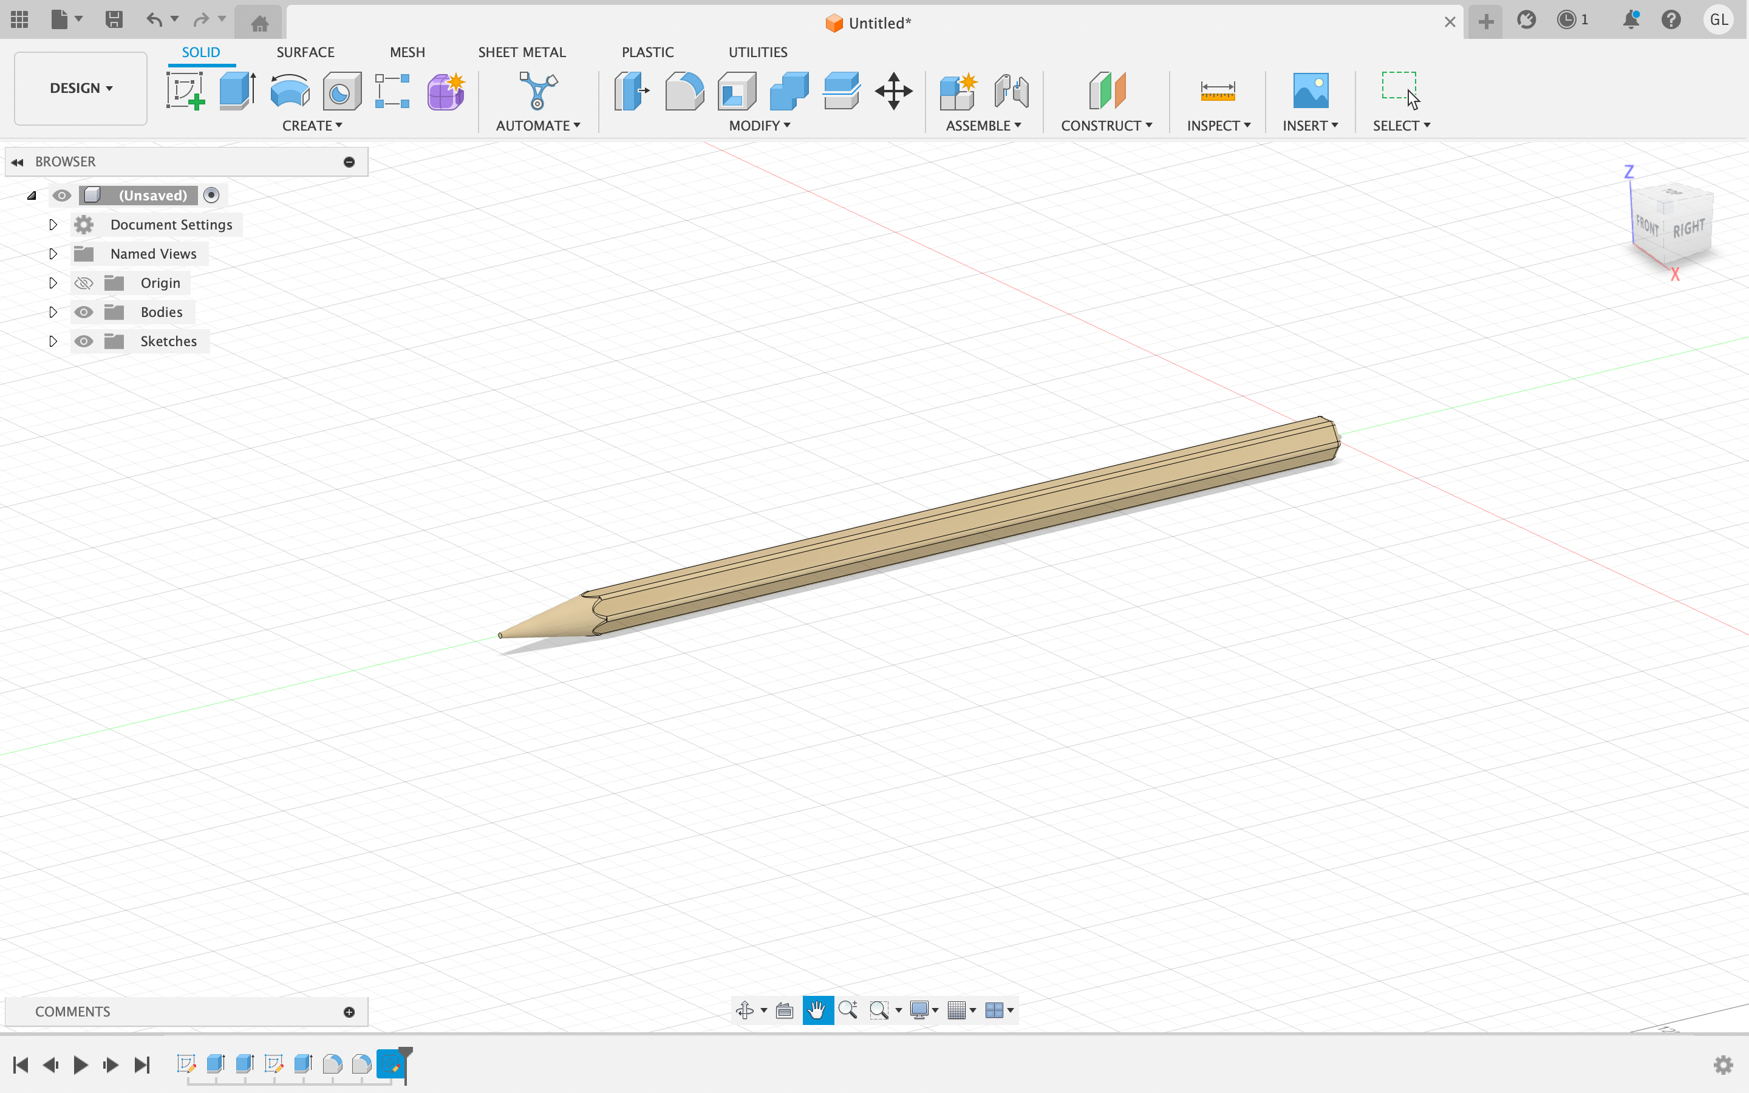Open the DESIGN workspace dropdown
Image resolution: width=1749 pixels, height=1093 pixels.
click(x=81, y=88)
